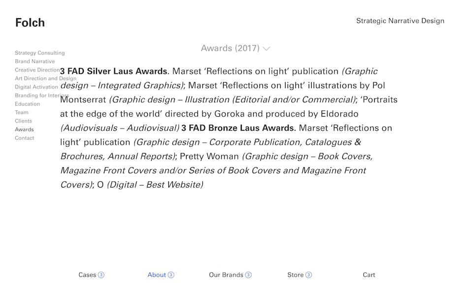Expand the Awards (2017) year chevron
Screen dimensions: 458x283
(x=266, y=49)
